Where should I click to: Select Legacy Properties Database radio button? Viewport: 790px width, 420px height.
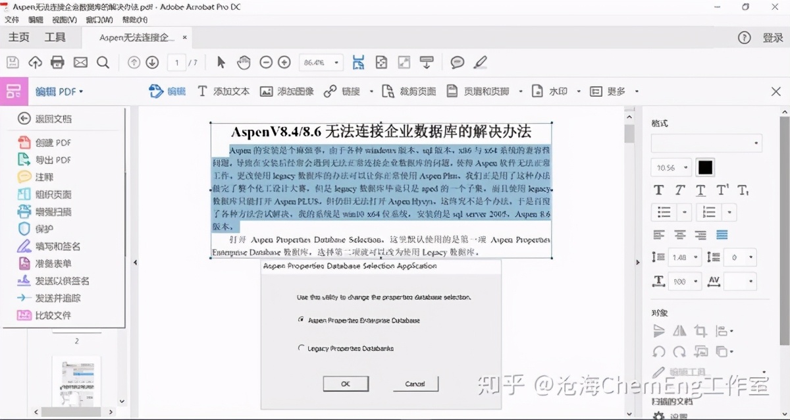pyautogui.click(x=302, y=348)
